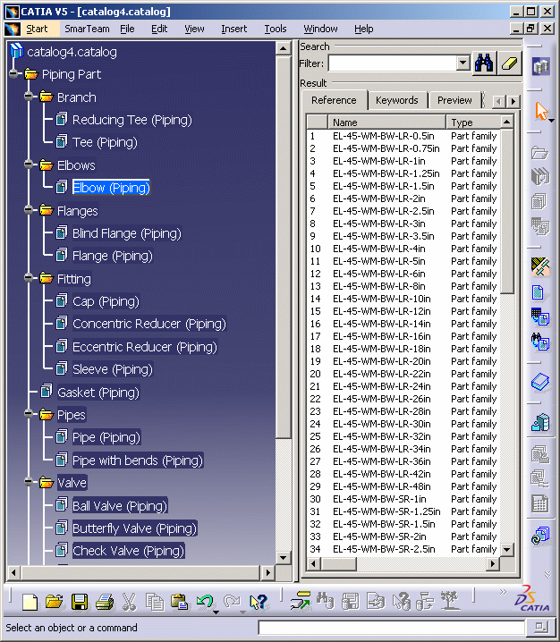Image resolution: width=560 pixels, height=642 pixels.
Task: Click up arrow of the tree vertical scrollbar
Action: click(283, 48)
